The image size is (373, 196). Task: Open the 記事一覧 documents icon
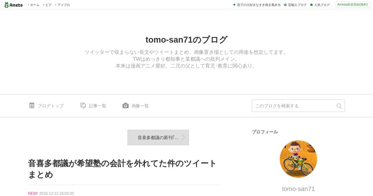coord(83,105)
